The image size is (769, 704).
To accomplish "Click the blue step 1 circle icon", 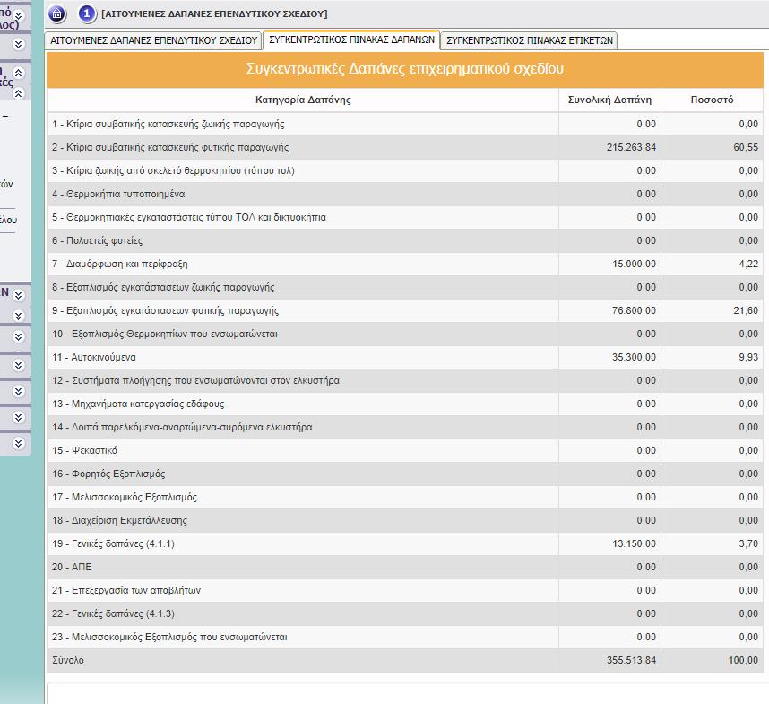I will tap(87, 13).
